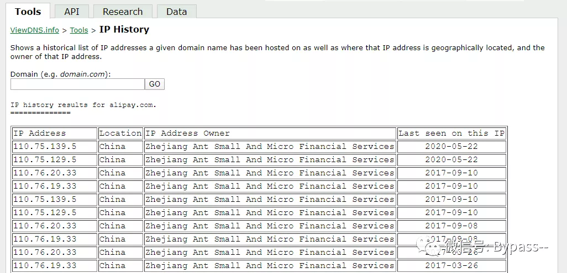Screen dimensions: 567x273
Task: Focus the Domain input field
Action: pyautogui.click(x=77, y=84)
